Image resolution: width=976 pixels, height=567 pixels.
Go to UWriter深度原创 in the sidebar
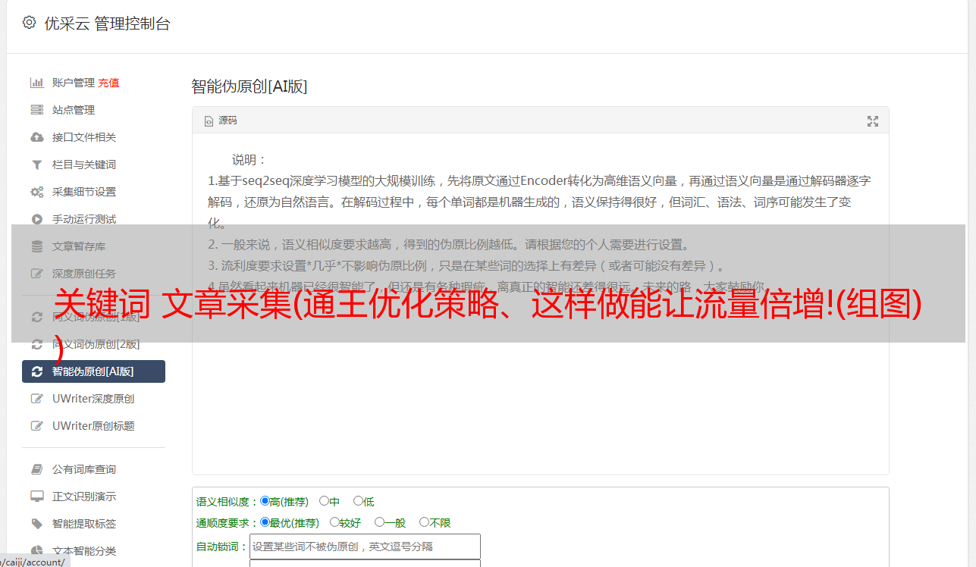click(x=93, y=399)
